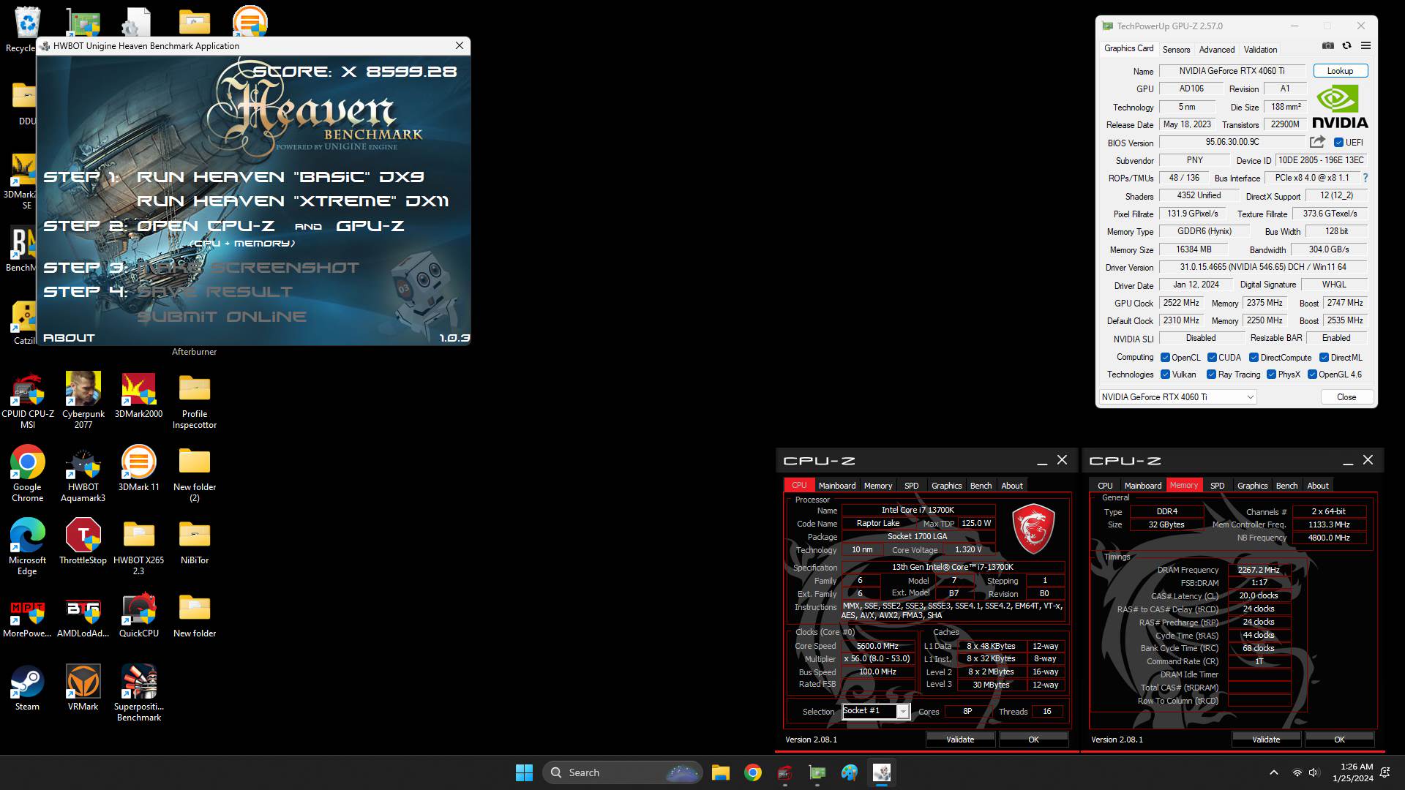Open Mainboard tab in left CPU-Z
The height and width of the screenshot is (790, 1405).
pos(837,486)
